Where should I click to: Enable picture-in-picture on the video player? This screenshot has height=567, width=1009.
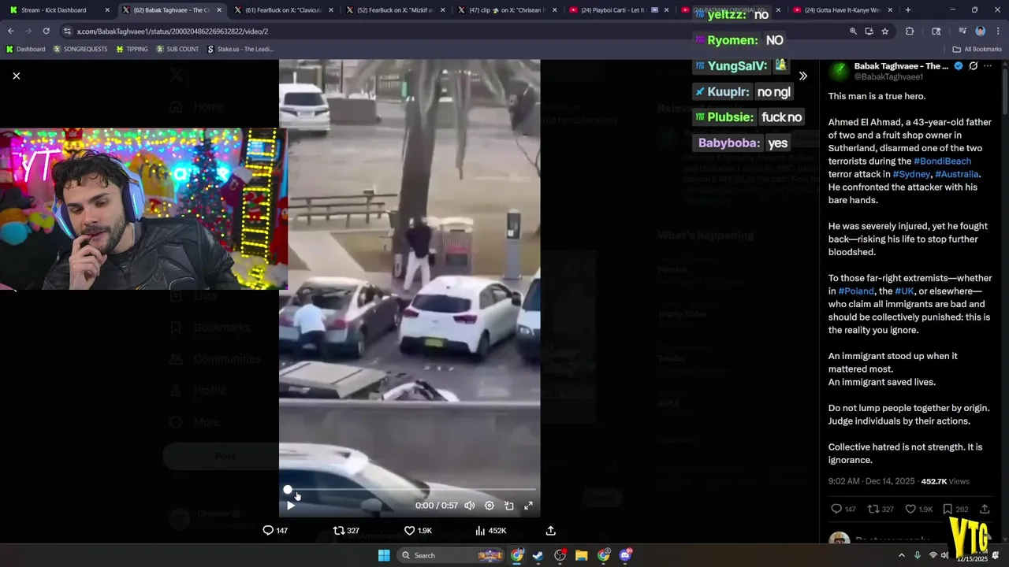point(509,506)
